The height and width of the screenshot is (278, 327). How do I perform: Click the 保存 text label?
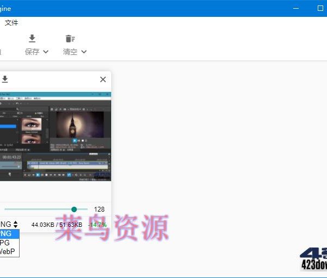[32, 52]
